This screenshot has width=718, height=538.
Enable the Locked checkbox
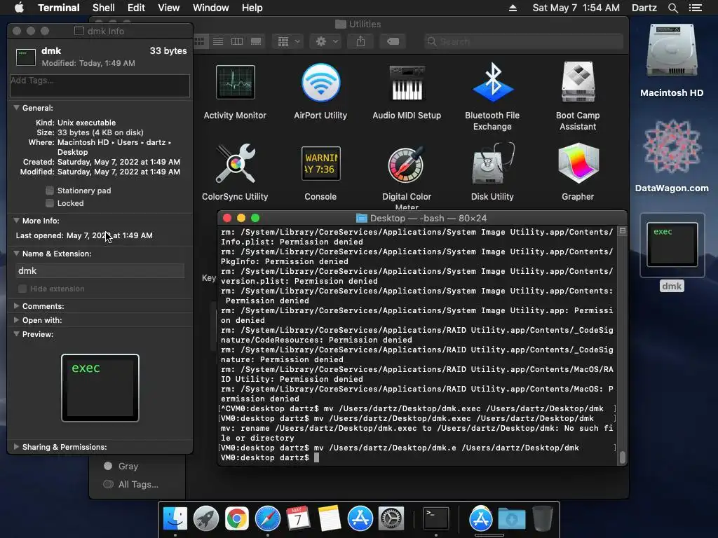tap(50, 203)
